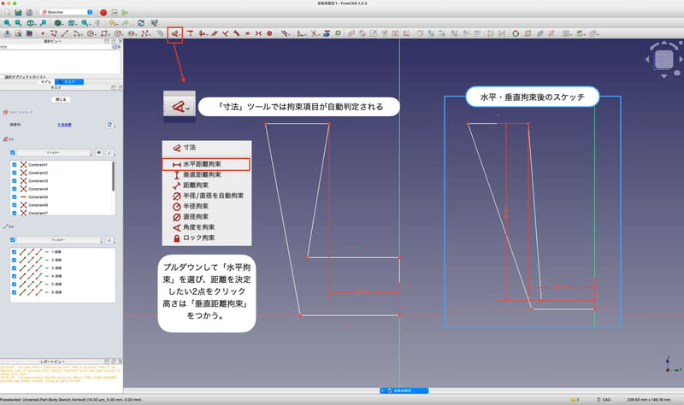Select the document tab below the viewport
The image size is (684, 405).
coord(404,390)
